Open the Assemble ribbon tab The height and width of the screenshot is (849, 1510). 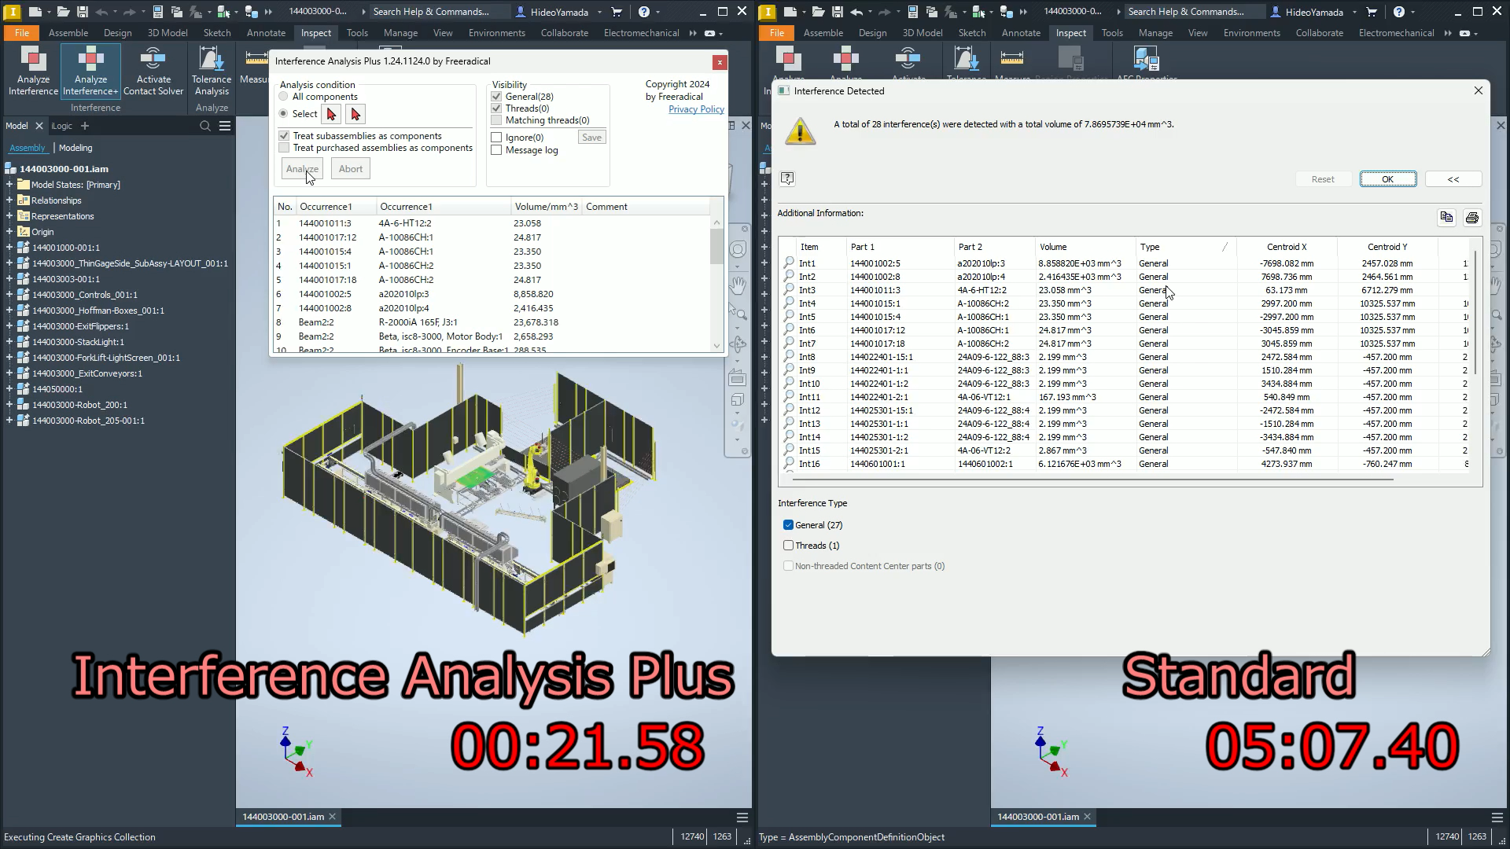click(x=68, y=33)
